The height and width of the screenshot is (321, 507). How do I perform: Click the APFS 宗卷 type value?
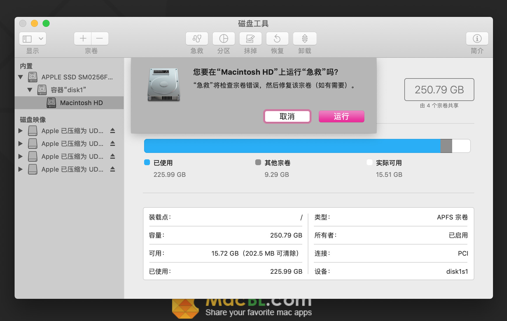[452, 217]
